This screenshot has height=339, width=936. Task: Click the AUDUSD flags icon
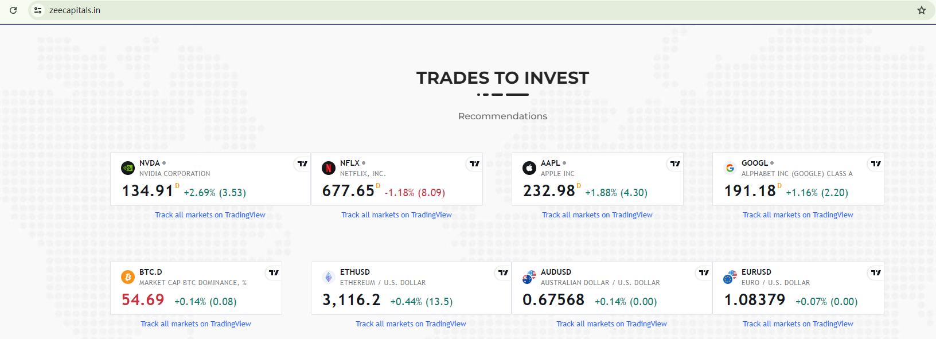coord(529,278)
